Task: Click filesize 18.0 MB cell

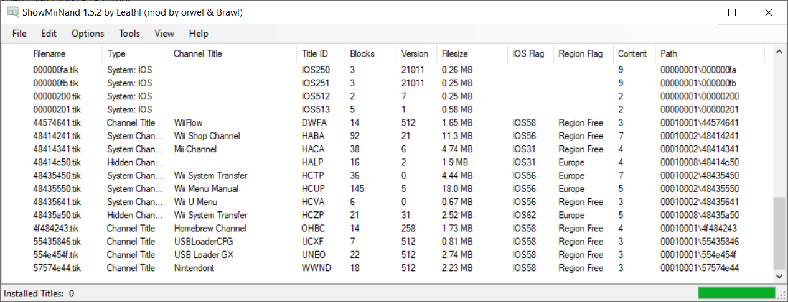Action: pos(457,189)
